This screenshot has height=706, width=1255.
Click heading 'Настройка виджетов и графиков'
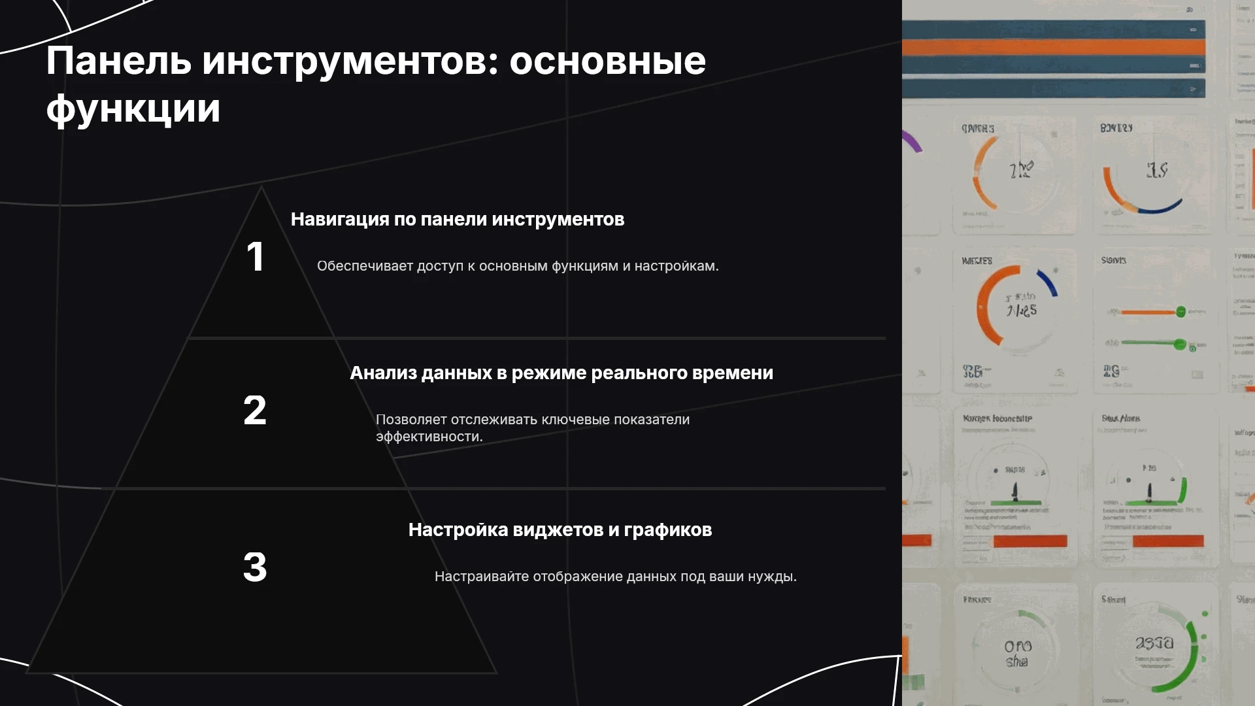coord(560,529)
